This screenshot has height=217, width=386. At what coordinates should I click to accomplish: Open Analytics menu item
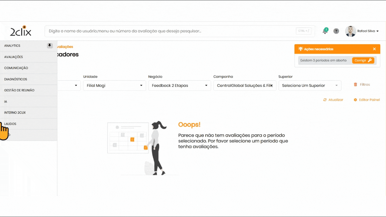[x=12, y=46]
